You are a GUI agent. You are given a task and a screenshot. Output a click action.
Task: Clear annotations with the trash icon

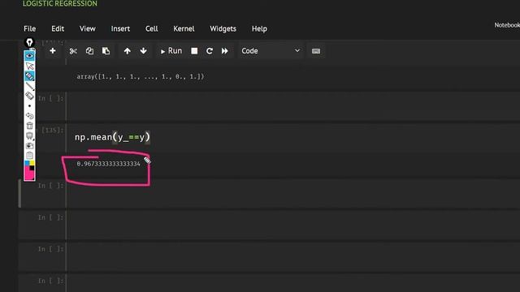[29, 126]
